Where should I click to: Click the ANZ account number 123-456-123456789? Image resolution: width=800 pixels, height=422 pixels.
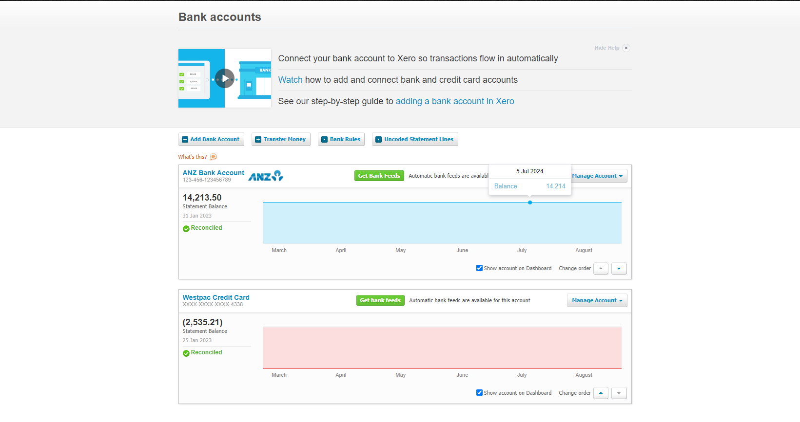pos(207,180)
